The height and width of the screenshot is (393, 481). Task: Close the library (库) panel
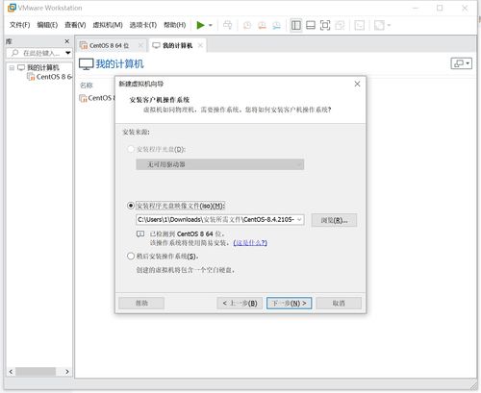point(66,41)
